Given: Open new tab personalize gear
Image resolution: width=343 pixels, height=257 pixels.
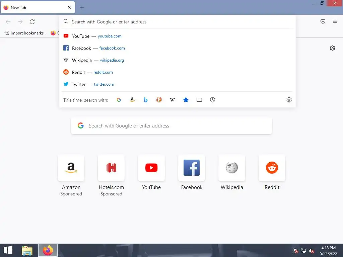Looking at the screenshot, I should click(333, 48).
